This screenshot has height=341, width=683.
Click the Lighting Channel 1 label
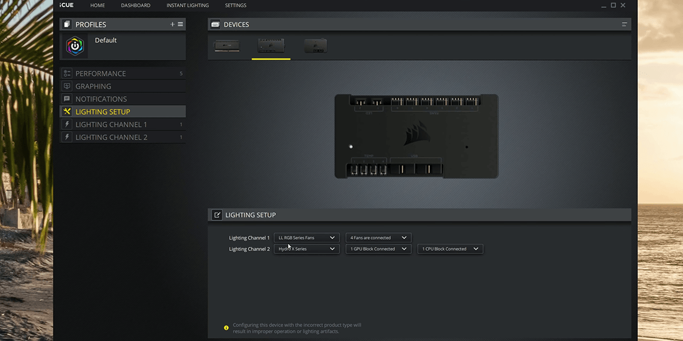click(x=249, y=238)
